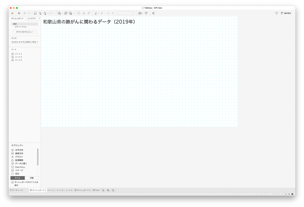Select the 浮動 layout toggle
The height and width of the screenshot is (207, 304).
coord(32,178)
